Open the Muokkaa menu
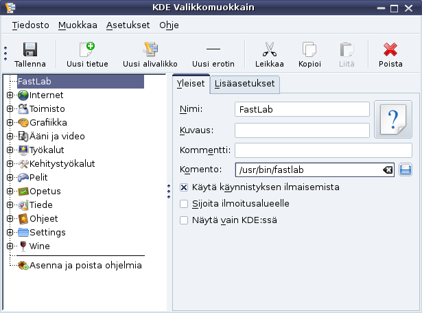This screenshot has height=313, width=422. click(x=78, y=25)
